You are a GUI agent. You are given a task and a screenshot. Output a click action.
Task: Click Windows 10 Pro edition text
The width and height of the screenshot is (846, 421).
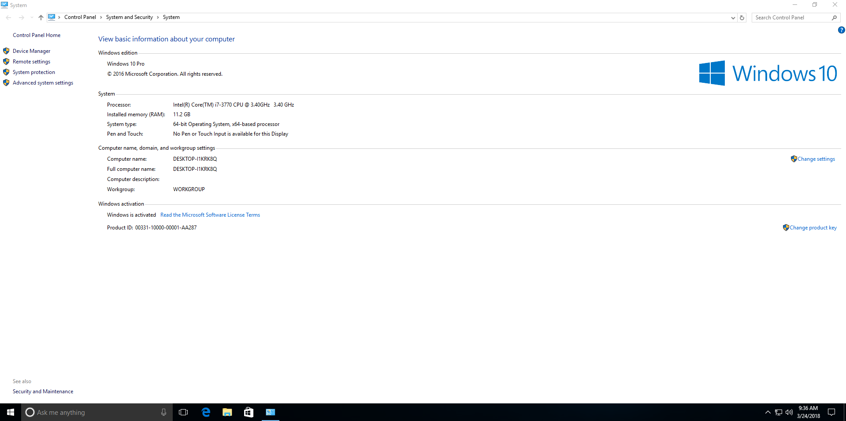(x=126, y=64)
